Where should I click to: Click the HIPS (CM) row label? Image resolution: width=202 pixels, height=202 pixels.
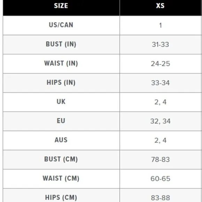(61, 197)
